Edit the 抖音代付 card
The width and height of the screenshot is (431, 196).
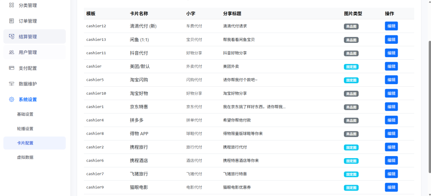point(391,53)
